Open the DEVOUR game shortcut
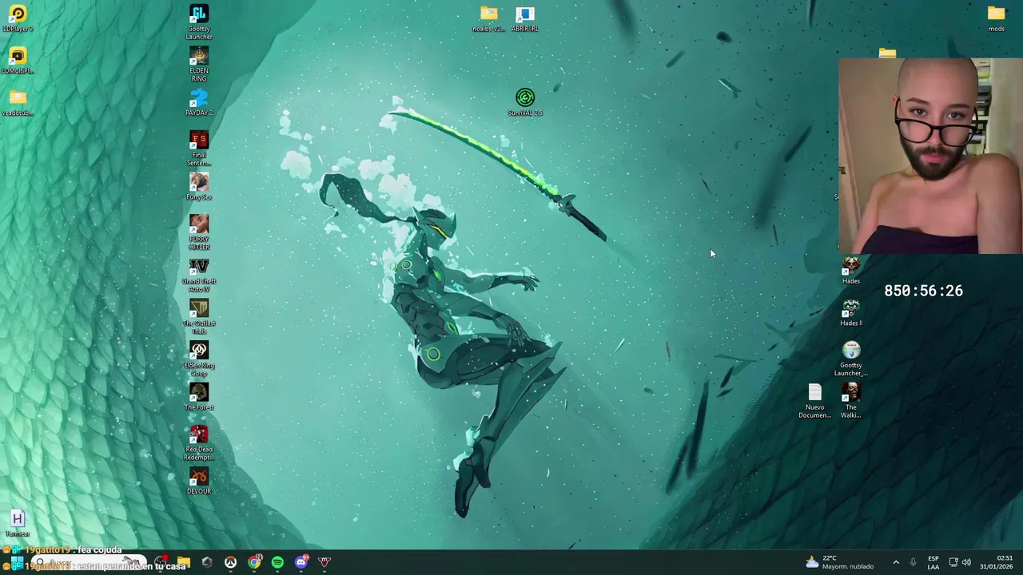 [199, 482]
